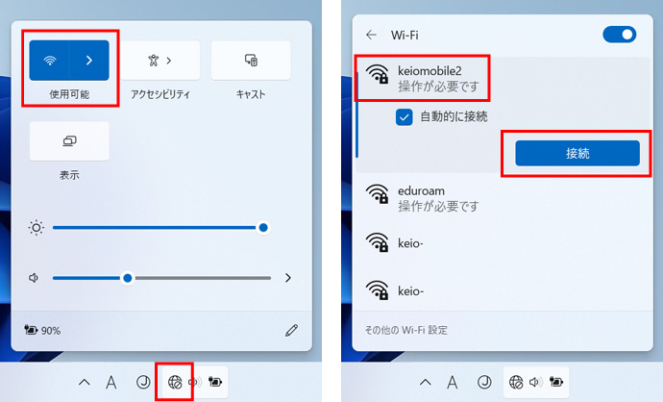
Task: Edit quick settings with the pencil icon
Action: [x=291, y=331]
